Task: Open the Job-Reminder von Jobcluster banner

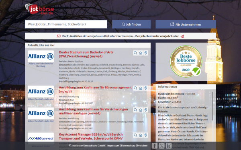Action: tap(120, 36)
